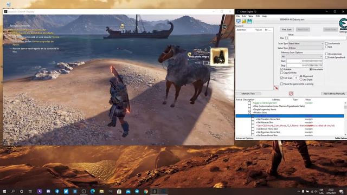Activate Get Abraxas Skin checkbox
Viewport: 347px width, 195px height.
[x=253, y=122]
